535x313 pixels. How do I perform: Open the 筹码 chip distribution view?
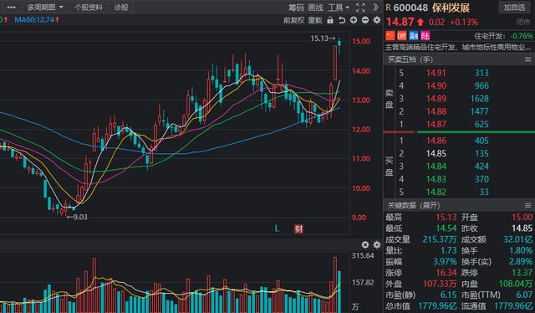click(296, 8)
